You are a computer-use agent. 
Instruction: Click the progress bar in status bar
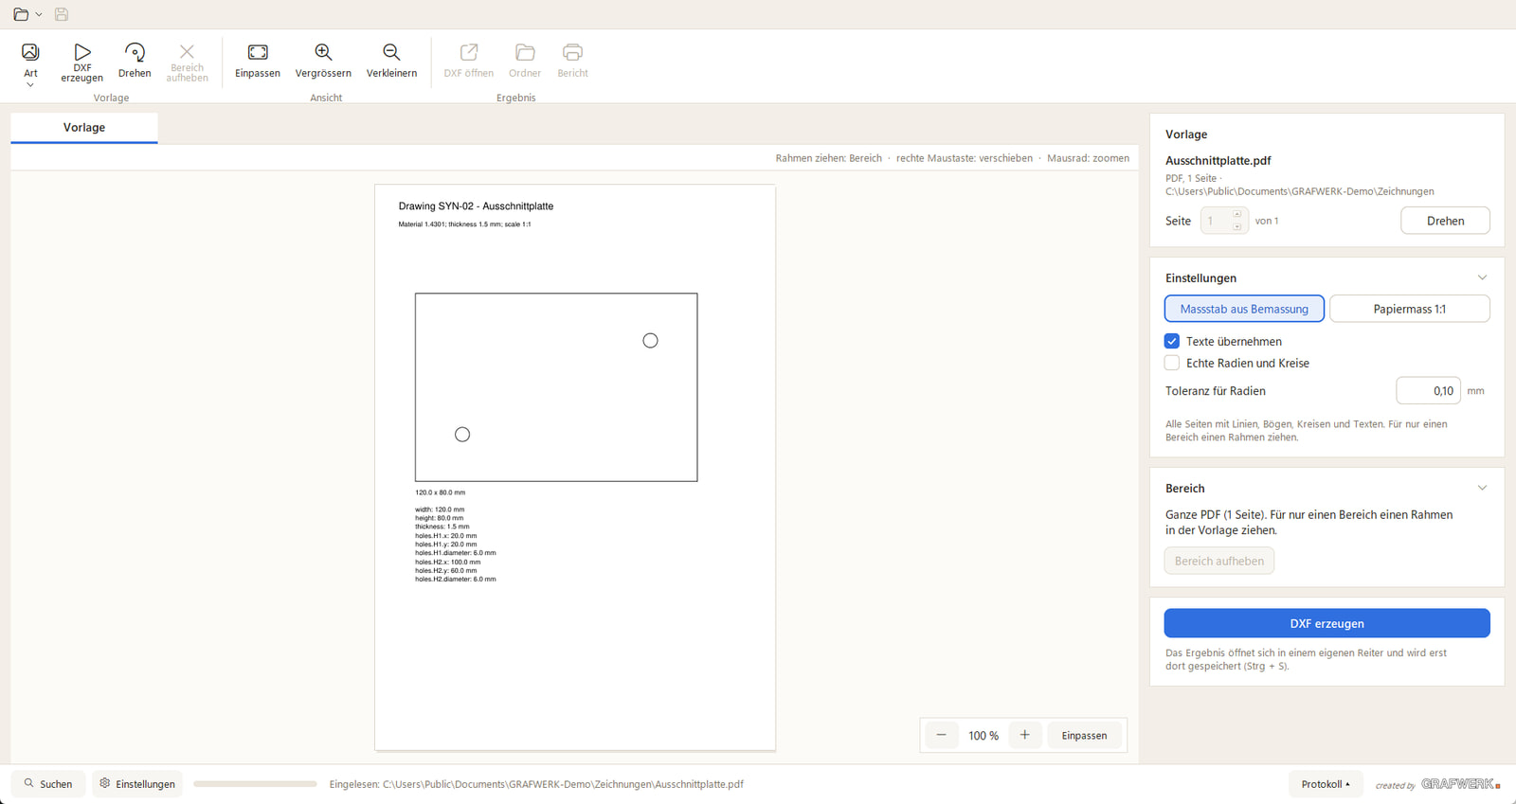pyautogui.click(x=255, y=784)
